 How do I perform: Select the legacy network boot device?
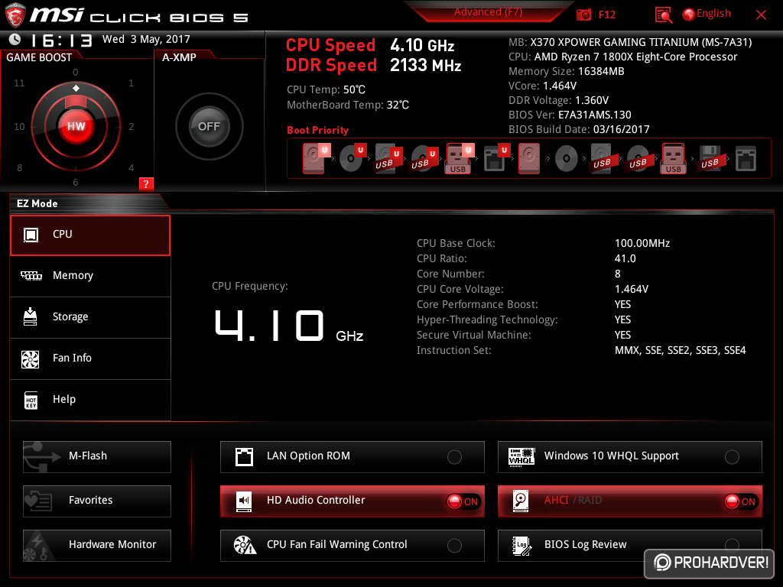(x=746, y=159)
